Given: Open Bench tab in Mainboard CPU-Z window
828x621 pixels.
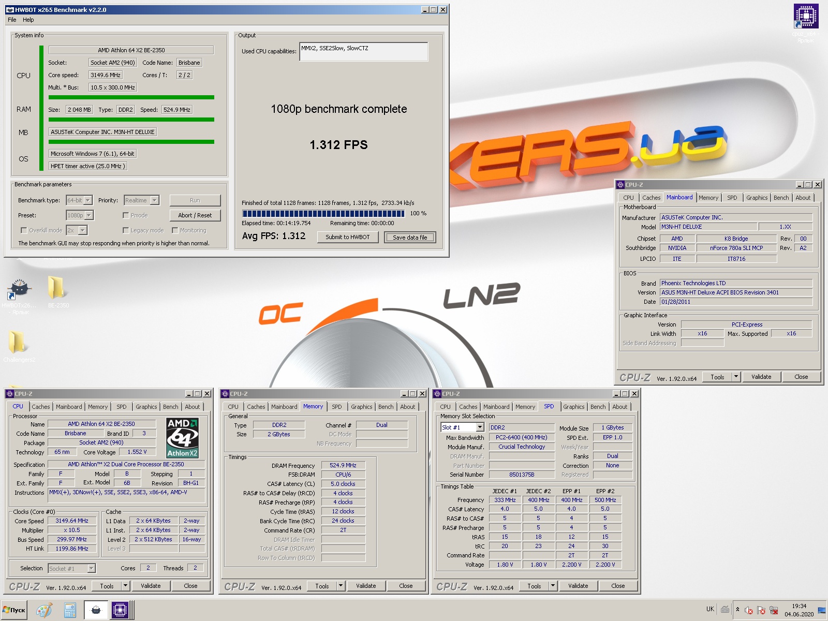Looking at the screenshot, I should coord(781,198).
